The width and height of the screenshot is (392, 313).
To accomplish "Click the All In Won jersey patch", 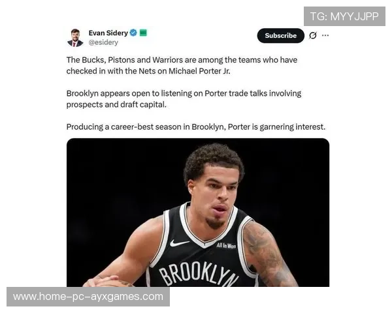I will click(226, 246).
